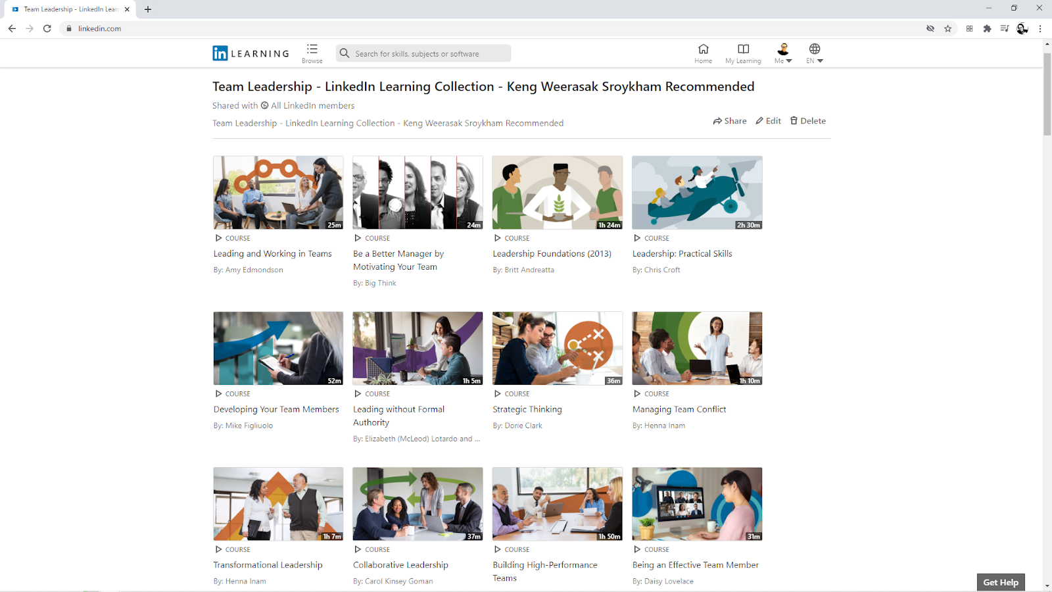Click the Chrome profile avatar icon
This screenshot has width=1052, height=592.
(1022, 28)
